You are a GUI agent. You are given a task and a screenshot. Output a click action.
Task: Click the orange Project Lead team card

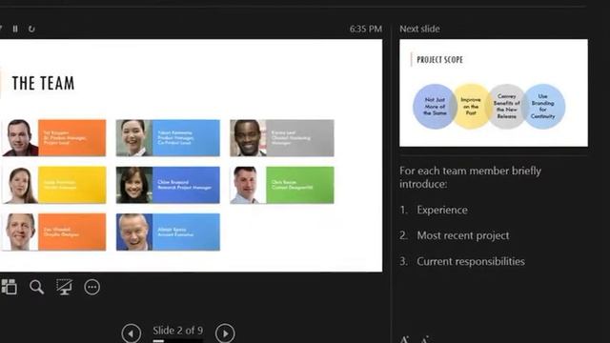(x=72, y=138)
